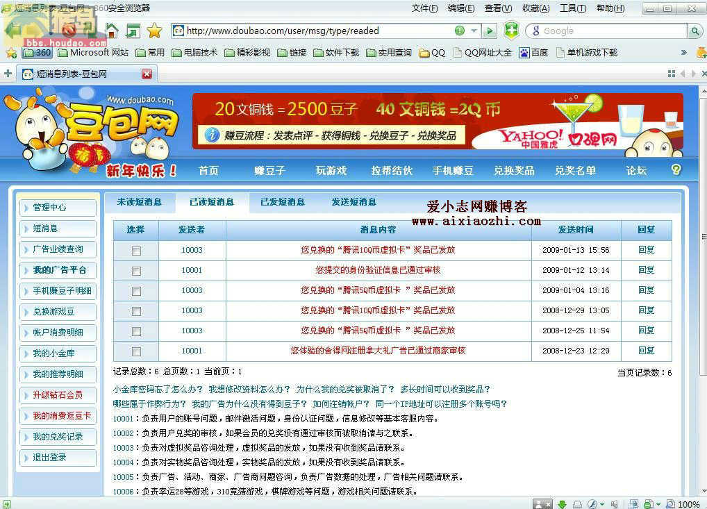This screenshot has width=707, height=509.
Task: Open the 收藏(A) menu
Action: [535, 8]
